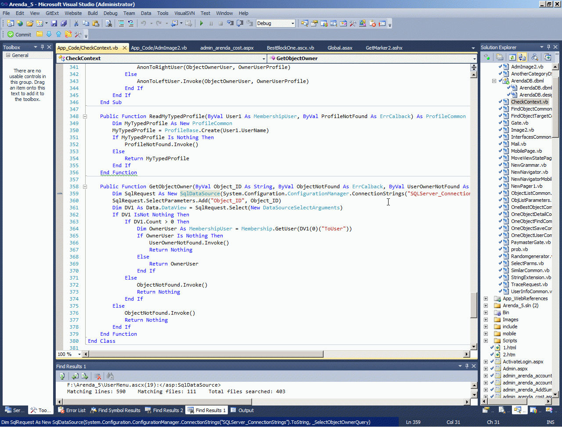Viewport: 562px width, 427px height.
Task: Click the Copy icon in the toolbar
Action: pos(86,23)
